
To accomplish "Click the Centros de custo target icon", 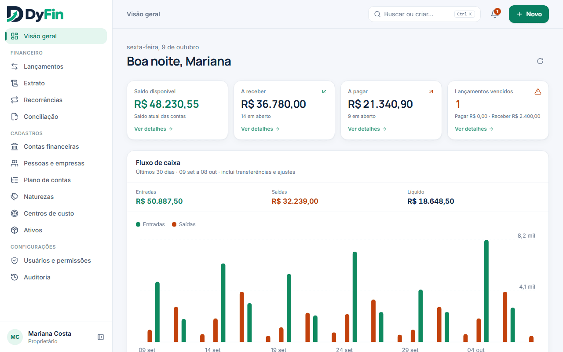I will (x=15, y=213).
